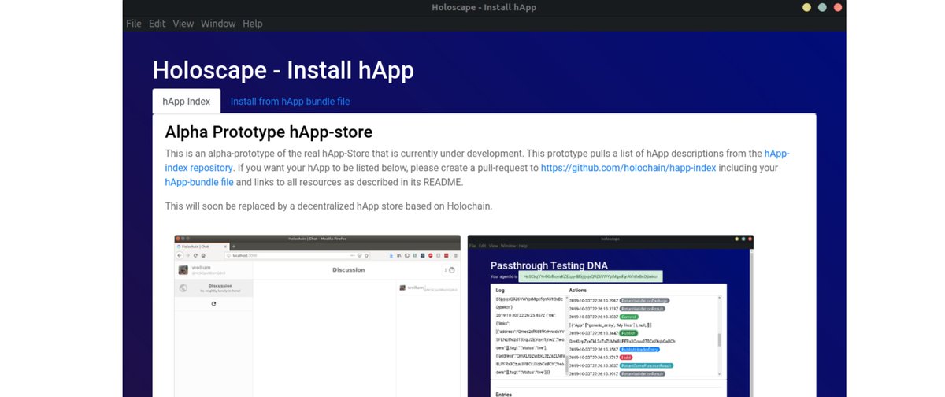
Task: Click the sentence about decentralized hApp store replacement
Action: coord(328,206)
